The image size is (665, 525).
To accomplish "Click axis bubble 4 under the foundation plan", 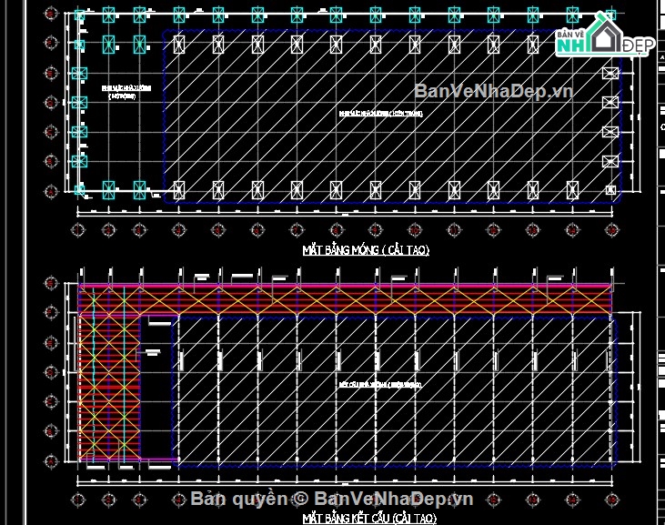I will 178,230.
